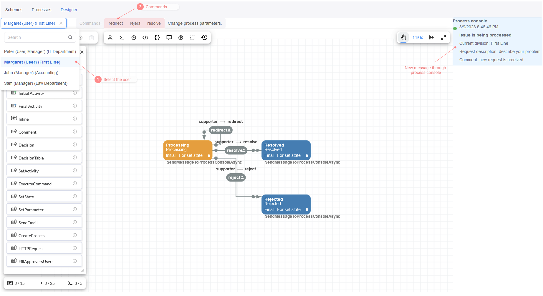Show info for HTTPRequest element
The image size is (543, 296).
point(75,248)
